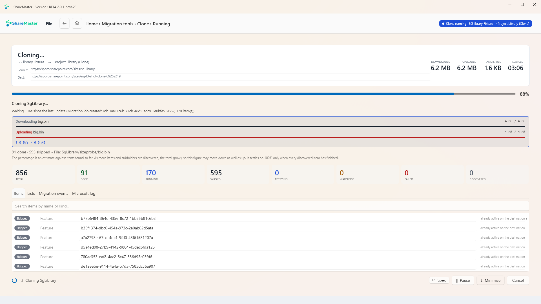Click the 0 Discovered counter

coord(497,175)
